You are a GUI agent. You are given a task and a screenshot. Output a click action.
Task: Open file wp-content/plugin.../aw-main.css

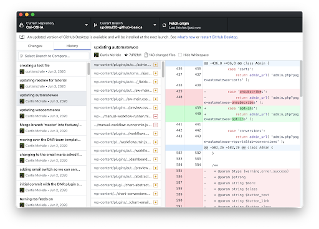coord(126,99)
